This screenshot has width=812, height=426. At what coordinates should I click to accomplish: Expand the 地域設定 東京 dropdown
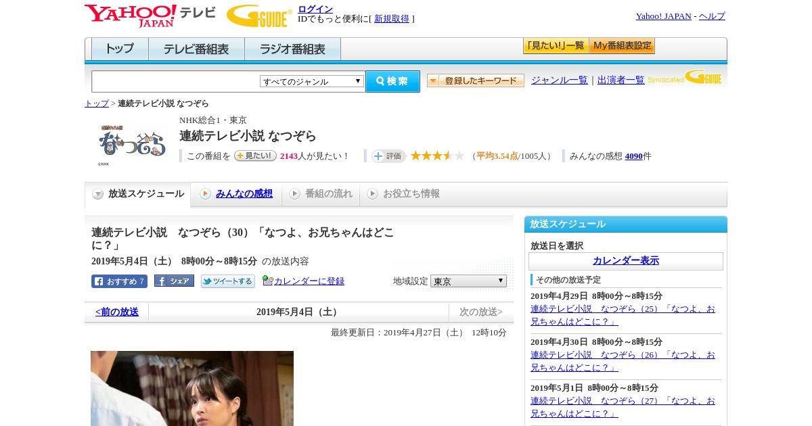(468, 281)
